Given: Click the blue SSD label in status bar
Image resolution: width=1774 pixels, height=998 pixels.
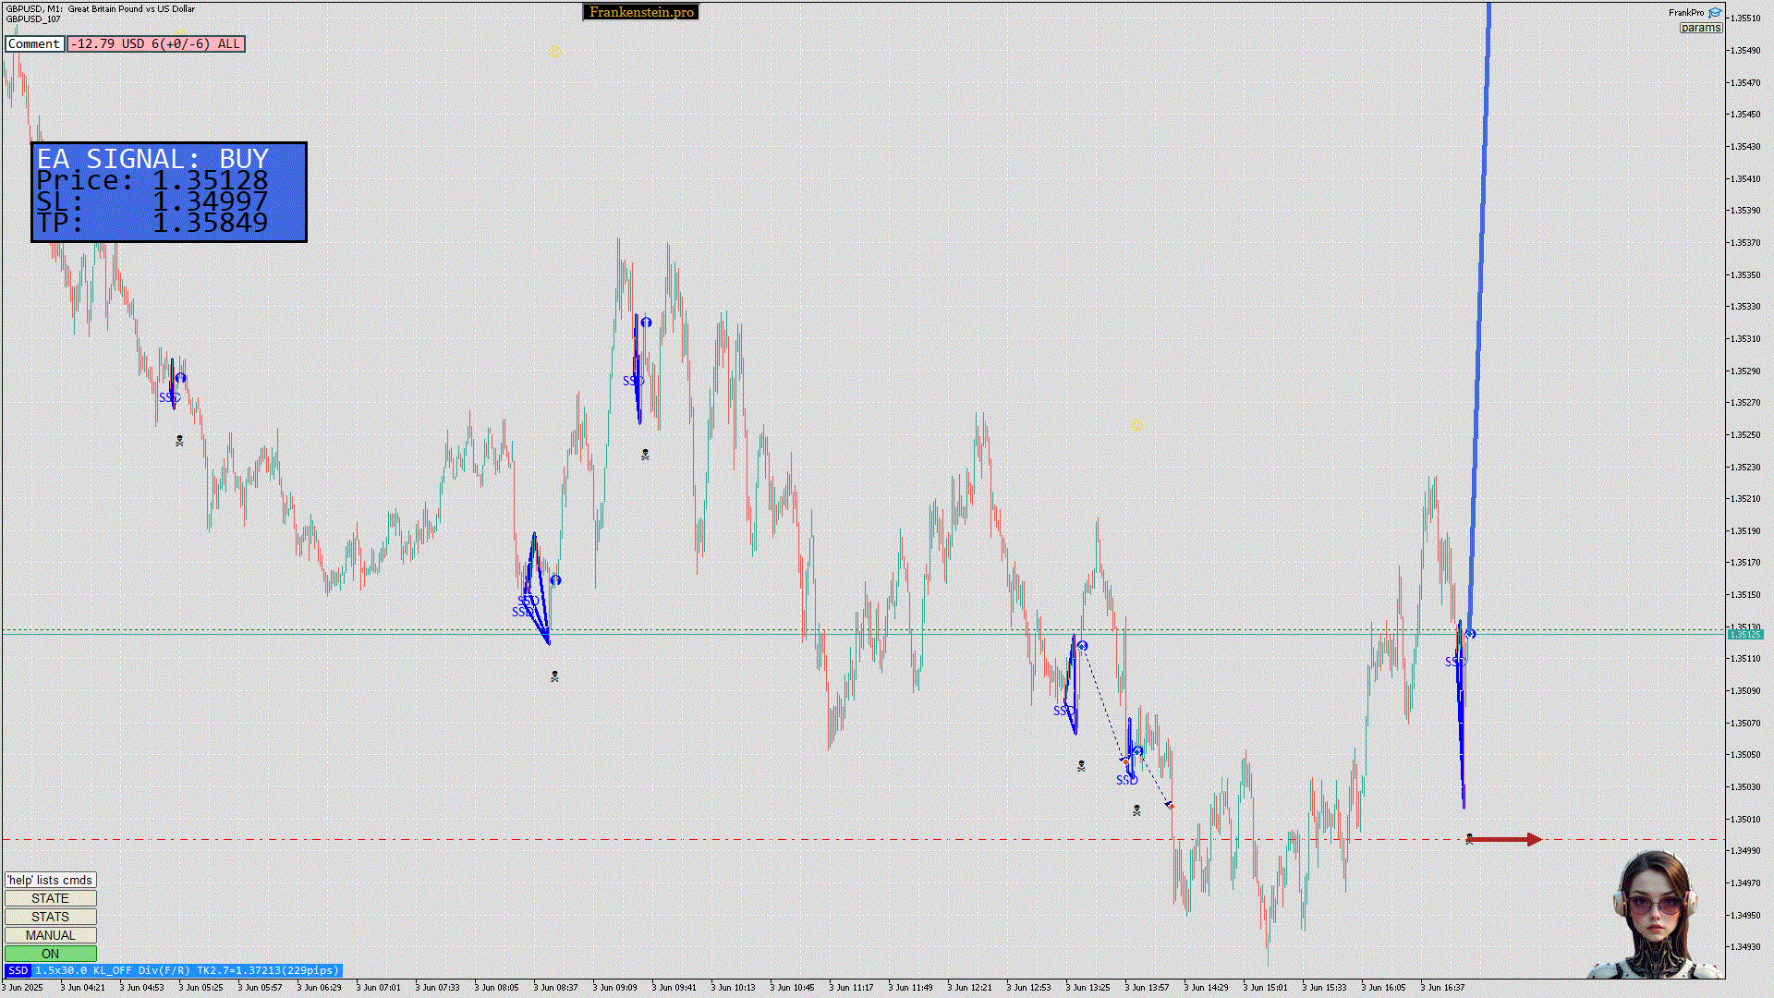Looking at the screenshot, I should 18,970.
